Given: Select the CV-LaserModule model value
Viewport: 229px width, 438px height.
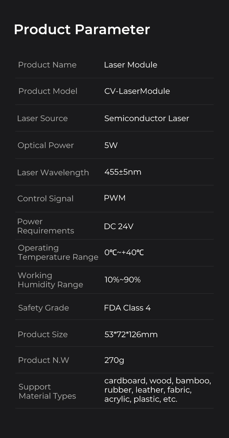Looking at the screenshot, I should pos(137,91).
